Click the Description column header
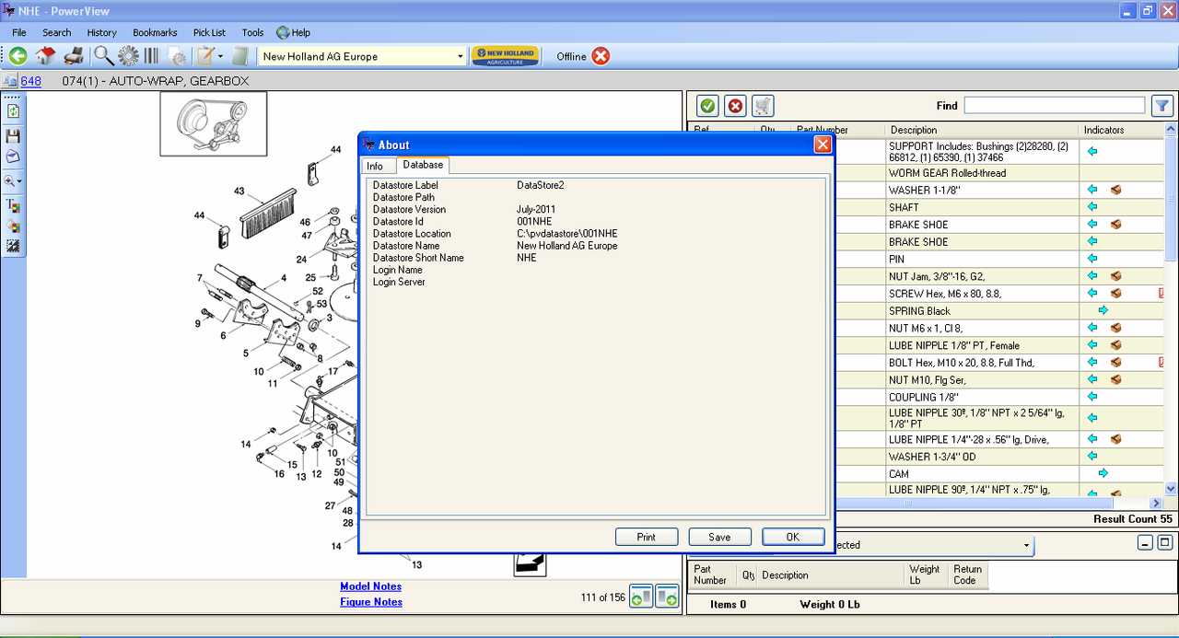The image size is (1179, 638). tap(982, 130)
